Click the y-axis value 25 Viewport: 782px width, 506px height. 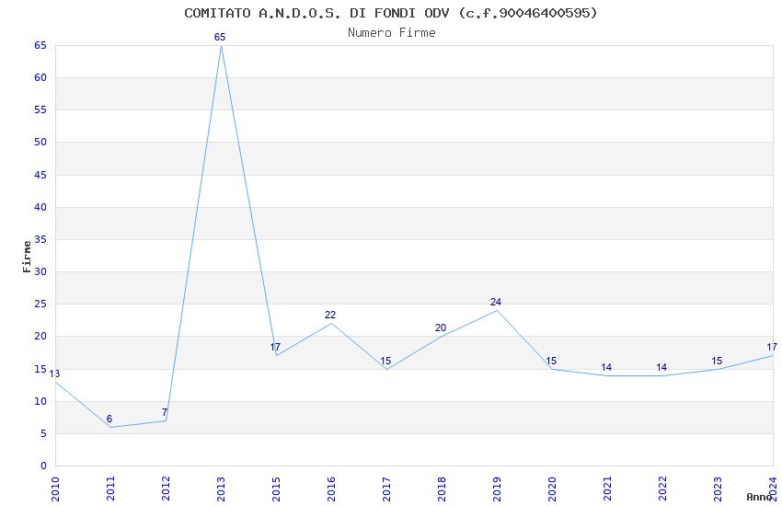pos(40,304)
